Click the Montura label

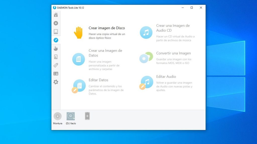[57, 123]
